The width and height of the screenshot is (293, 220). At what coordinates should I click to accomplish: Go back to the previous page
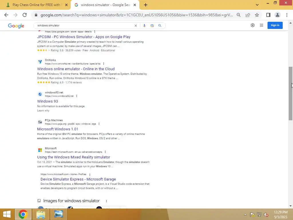[x=6, y=15]
